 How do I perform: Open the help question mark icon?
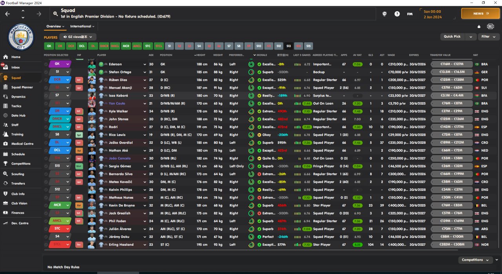[397, 14]
